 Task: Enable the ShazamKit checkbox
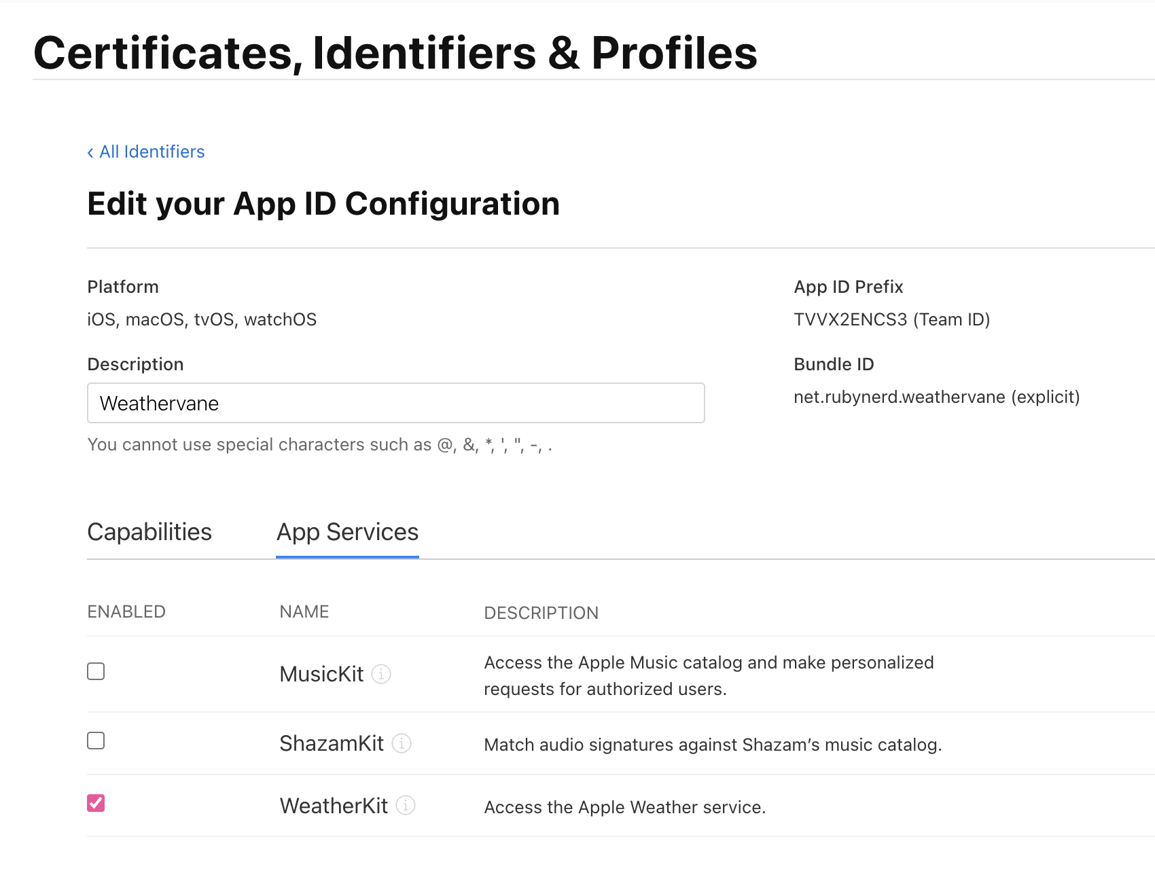tap(96, 741)
